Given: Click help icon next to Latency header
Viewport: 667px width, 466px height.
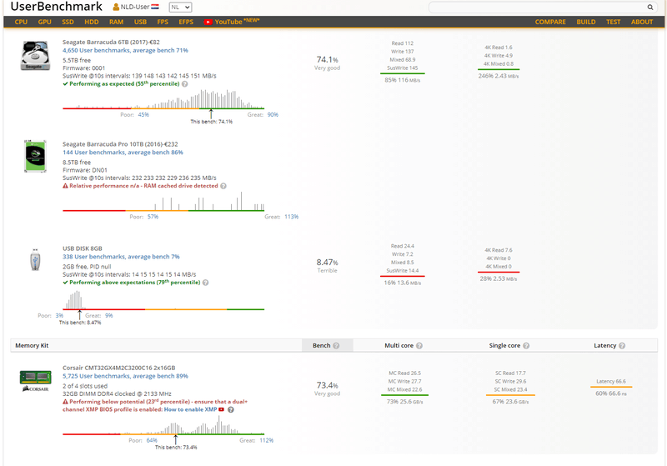Looking at the screenshot, I should point(622,346).
